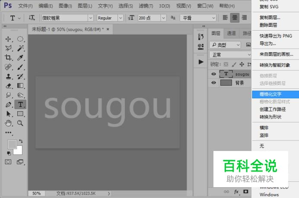Open the layer style fx button
Screen dimensions: 299x198
coord(236,192)
